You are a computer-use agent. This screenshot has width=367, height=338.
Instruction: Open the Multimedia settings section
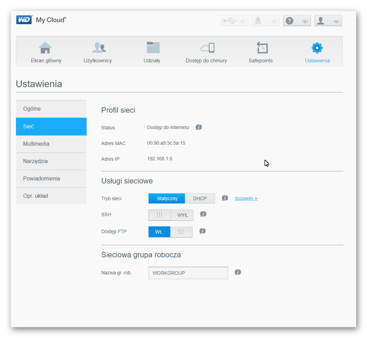point(51,144)
